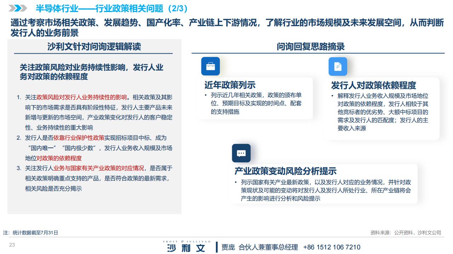
Task: Click the chevron arrows icon beside the slide title
Action: [x=18, y=8]
